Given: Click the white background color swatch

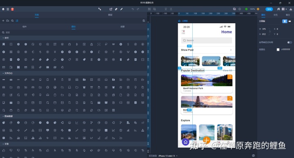Looking at the screenshot, I should [x=278, y=49].
